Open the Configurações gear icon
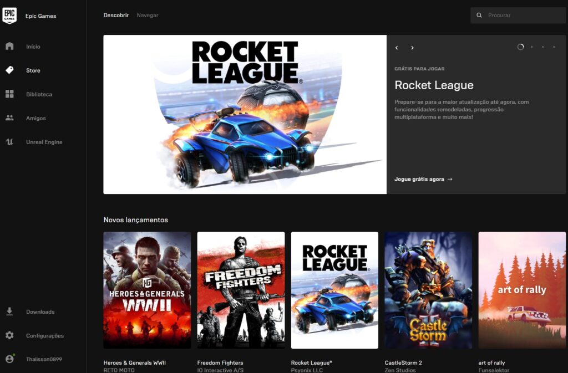 coord(9,335)
